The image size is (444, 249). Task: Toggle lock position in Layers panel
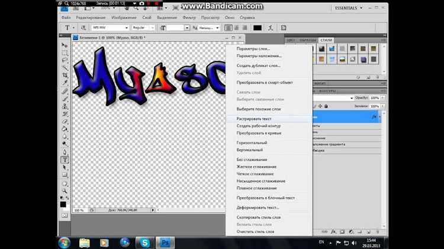320,106
